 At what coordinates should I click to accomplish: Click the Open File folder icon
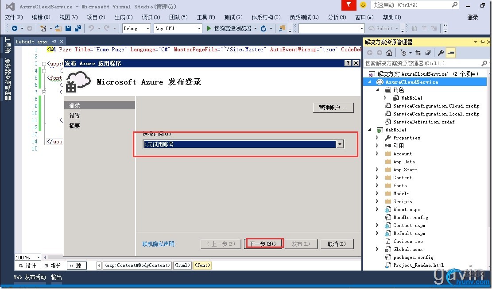click(x=58, y=28)
